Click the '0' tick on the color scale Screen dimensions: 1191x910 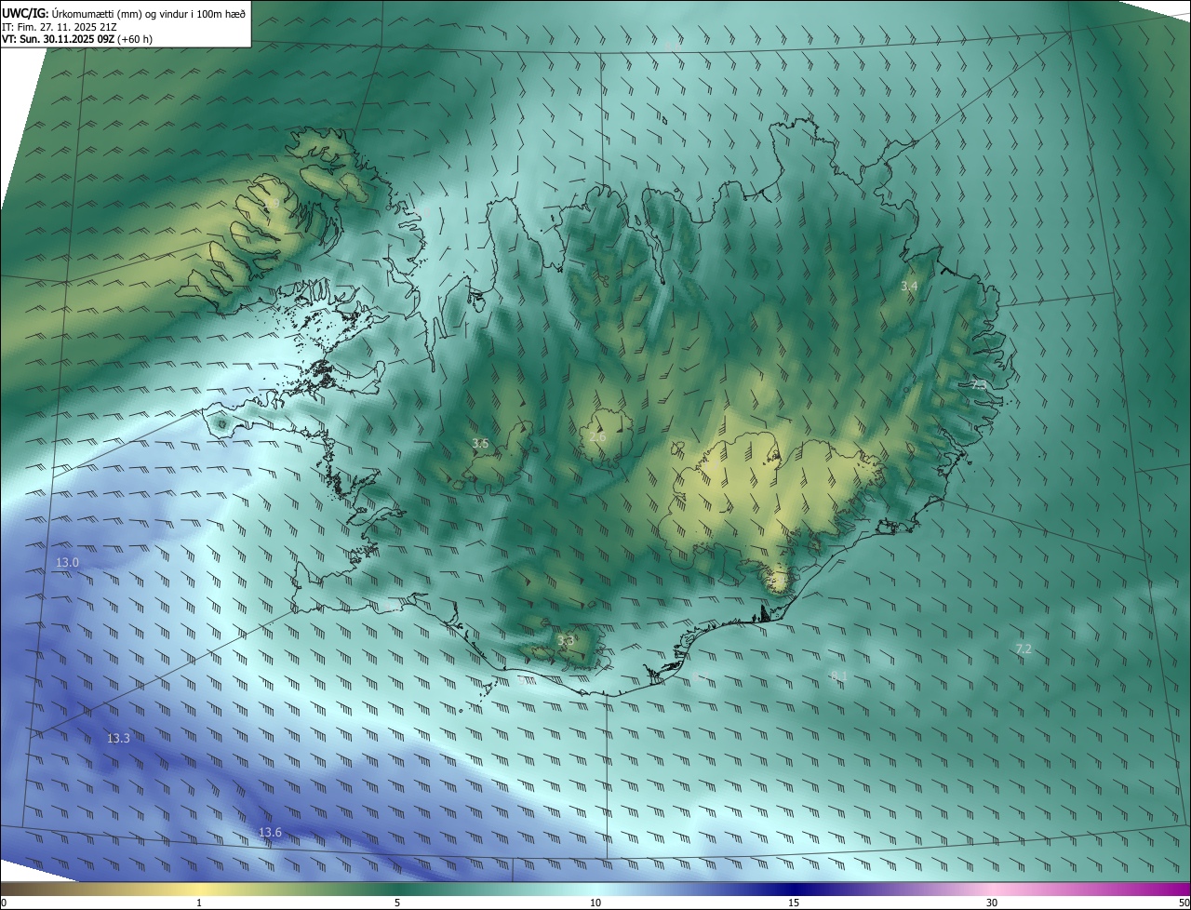pyautogui.click(x=4, y=903)
